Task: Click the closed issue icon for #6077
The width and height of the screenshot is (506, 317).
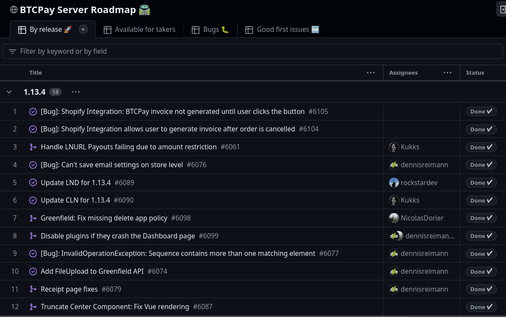Action: pos(33,254)
